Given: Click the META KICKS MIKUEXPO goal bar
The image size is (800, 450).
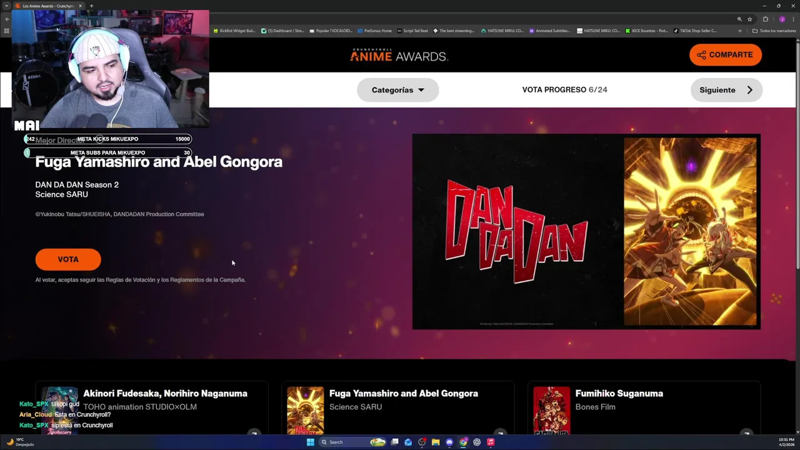Looking at the screenshot, I should tap(107, 139).
